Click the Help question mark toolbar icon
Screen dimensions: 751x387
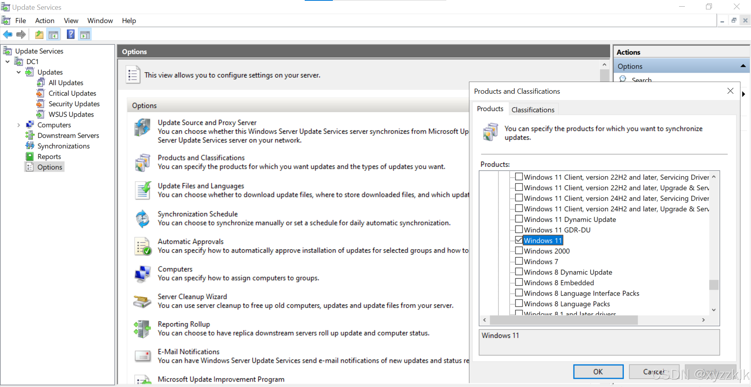[x=70, y=34]
